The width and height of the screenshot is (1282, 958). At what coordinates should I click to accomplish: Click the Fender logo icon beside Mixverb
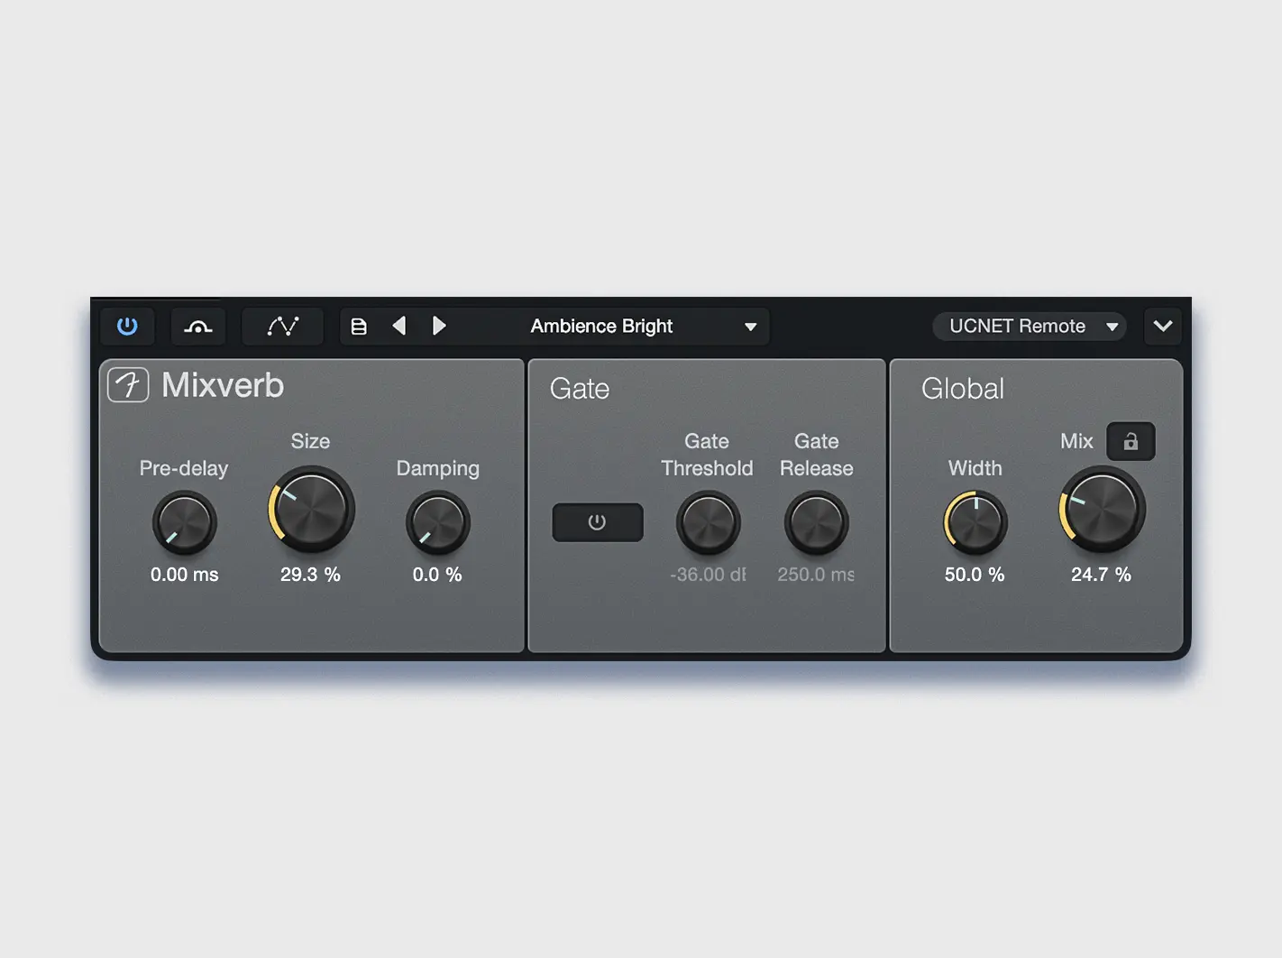point(128,385)
